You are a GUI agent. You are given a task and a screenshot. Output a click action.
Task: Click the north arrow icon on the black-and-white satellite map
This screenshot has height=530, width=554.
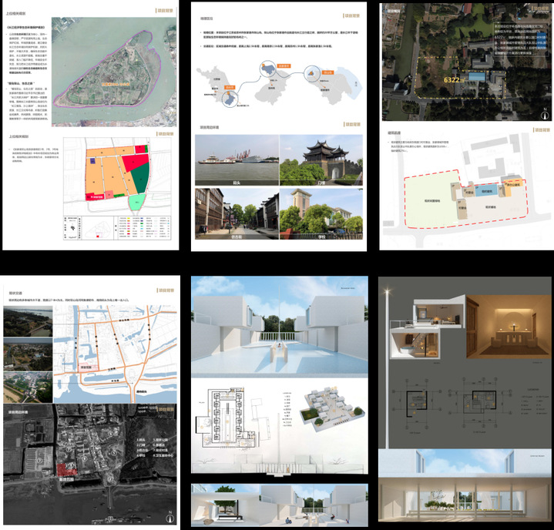(170, 517)
